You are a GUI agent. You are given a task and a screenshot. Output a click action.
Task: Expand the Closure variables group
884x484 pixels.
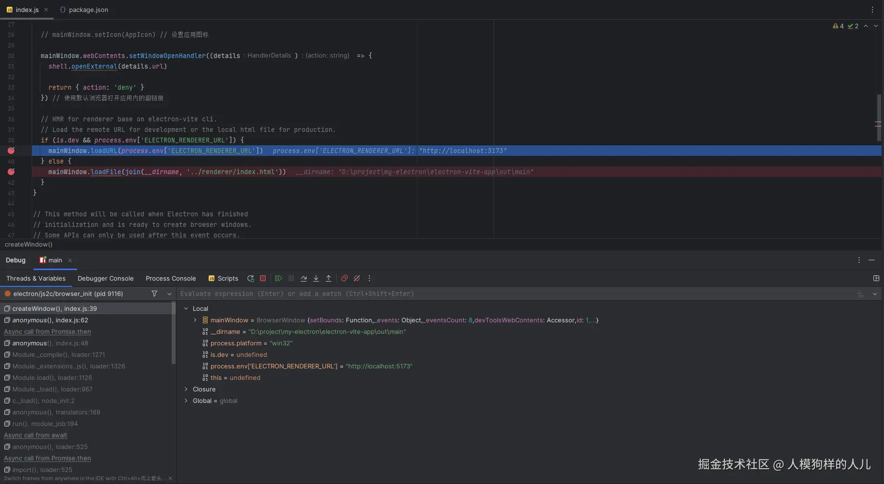186,389
